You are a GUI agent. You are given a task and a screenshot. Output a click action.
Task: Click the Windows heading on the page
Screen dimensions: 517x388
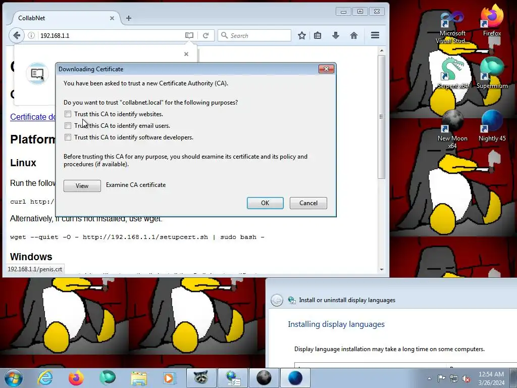[x=31, y=256]
